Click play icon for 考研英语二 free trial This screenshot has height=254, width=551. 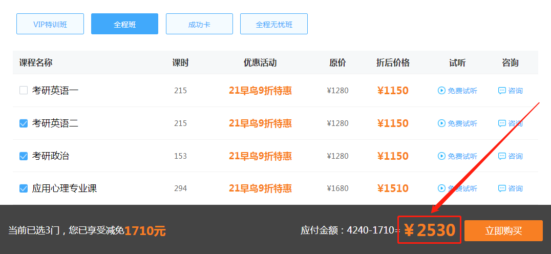coord(441,123)
